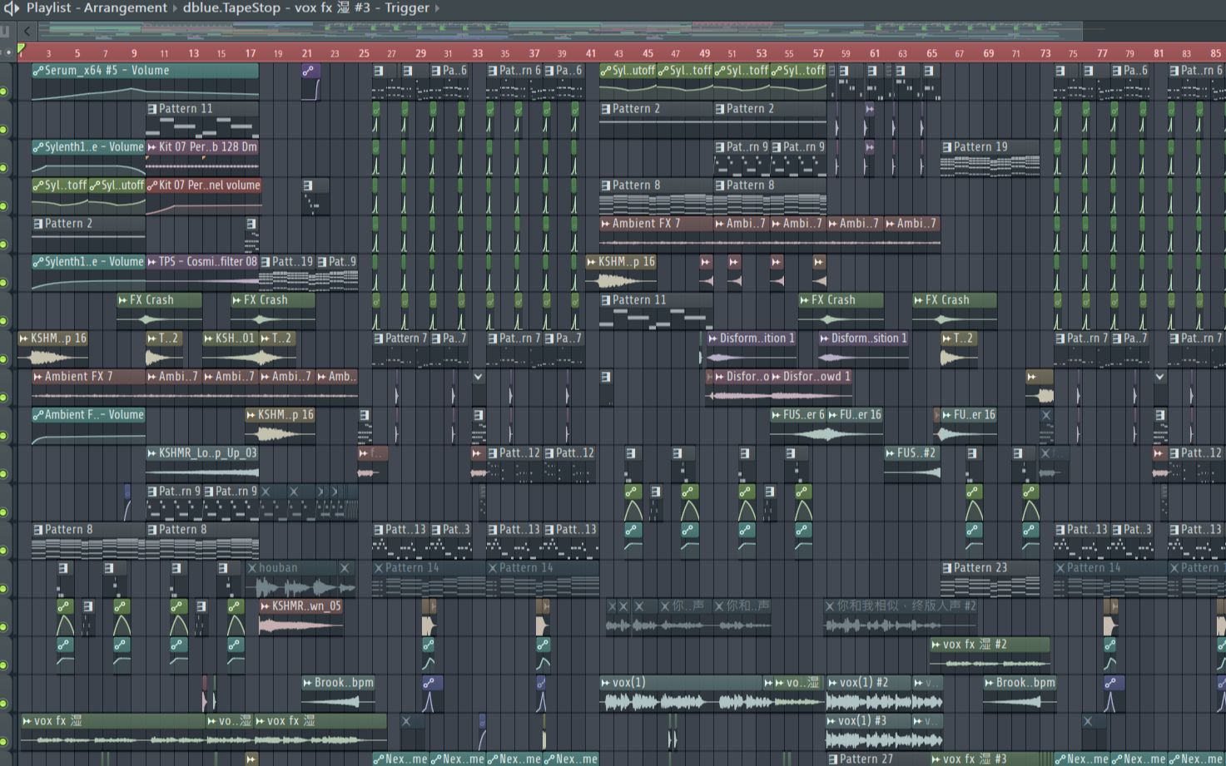The image size is (1226, 766).
Task: Open the Playlist options speaker icon
Action: 11,8
